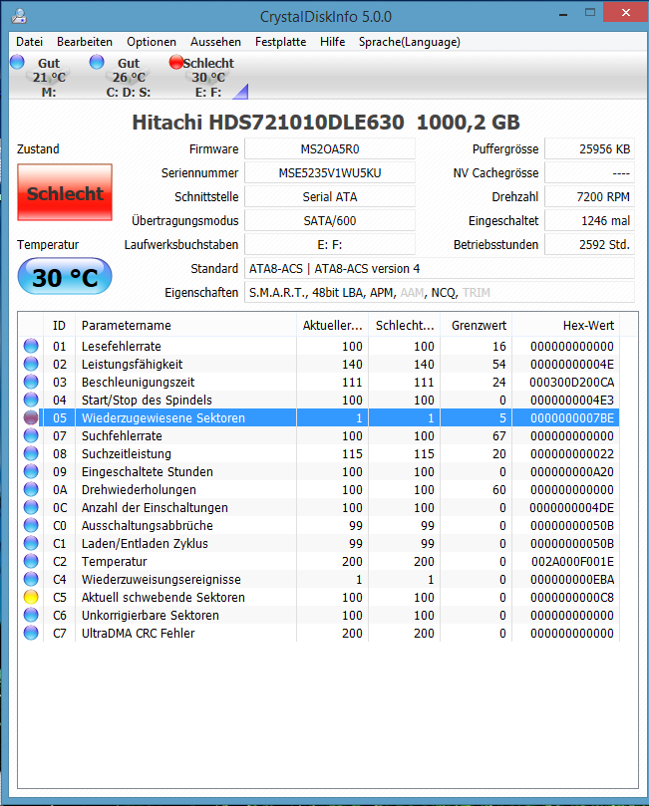
Task: Click status icon of Ausschaltungsabbrüche row
Action: click(31, 525)
